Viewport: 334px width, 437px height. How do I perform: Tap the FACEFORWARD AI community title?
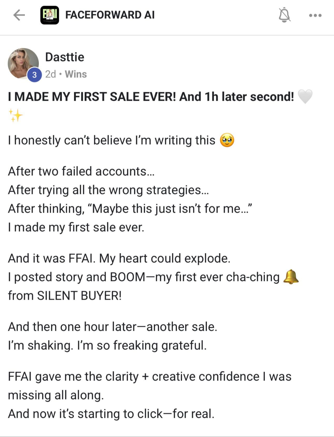point(110,15)
